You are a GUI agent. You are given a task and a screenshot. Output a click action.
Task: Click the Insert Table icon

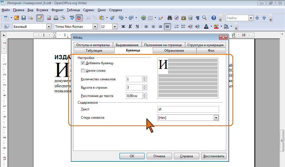[150, 18]
